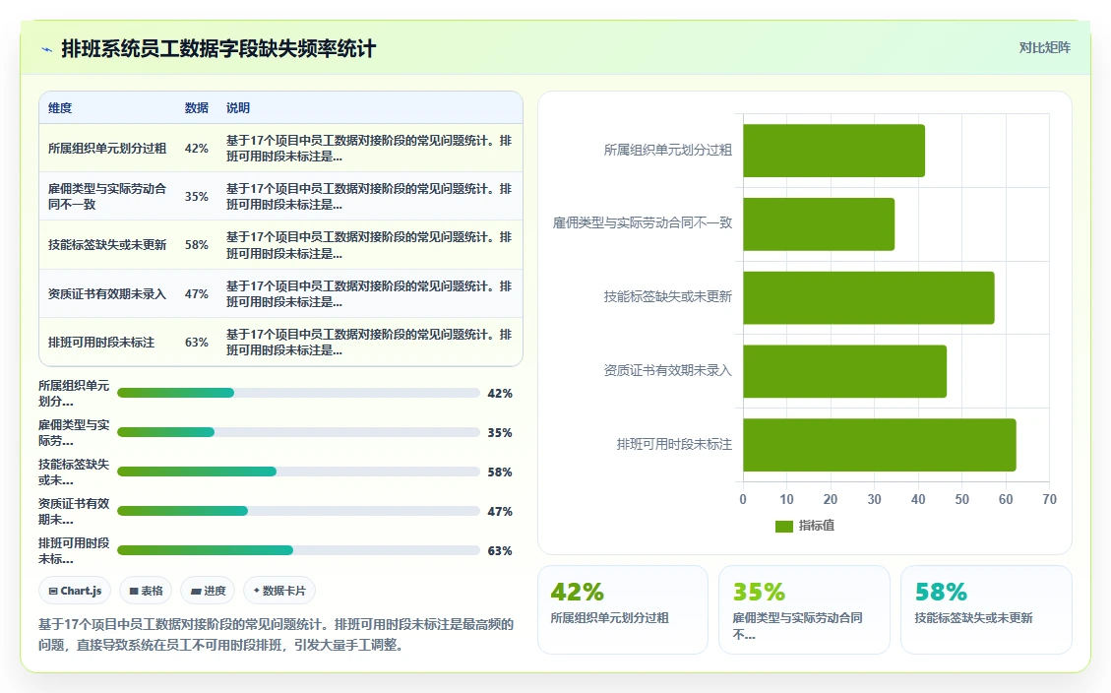
Task: Select table cell 技能标签缺失或未更新
Action: pyautogui.click(x=107, y=244)
